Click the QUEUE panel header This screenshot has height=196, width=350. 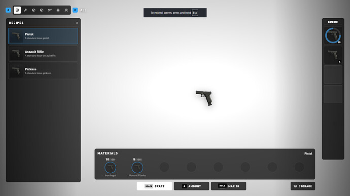333,22
